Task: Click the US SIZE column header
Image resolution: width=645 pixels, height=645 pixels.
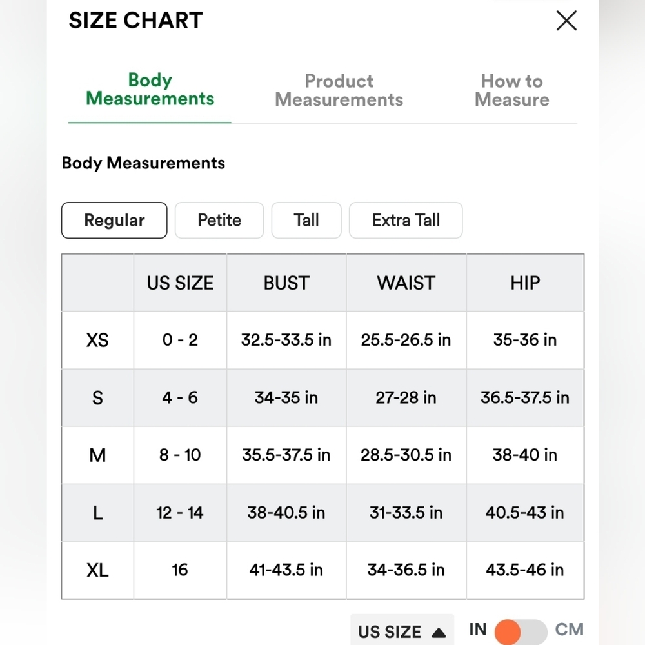Action: [x=180, y=283]
